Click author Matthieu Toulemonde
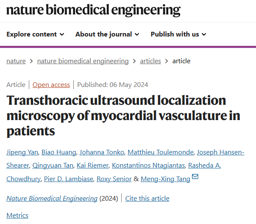256x224 pixels. click(161, 152)
